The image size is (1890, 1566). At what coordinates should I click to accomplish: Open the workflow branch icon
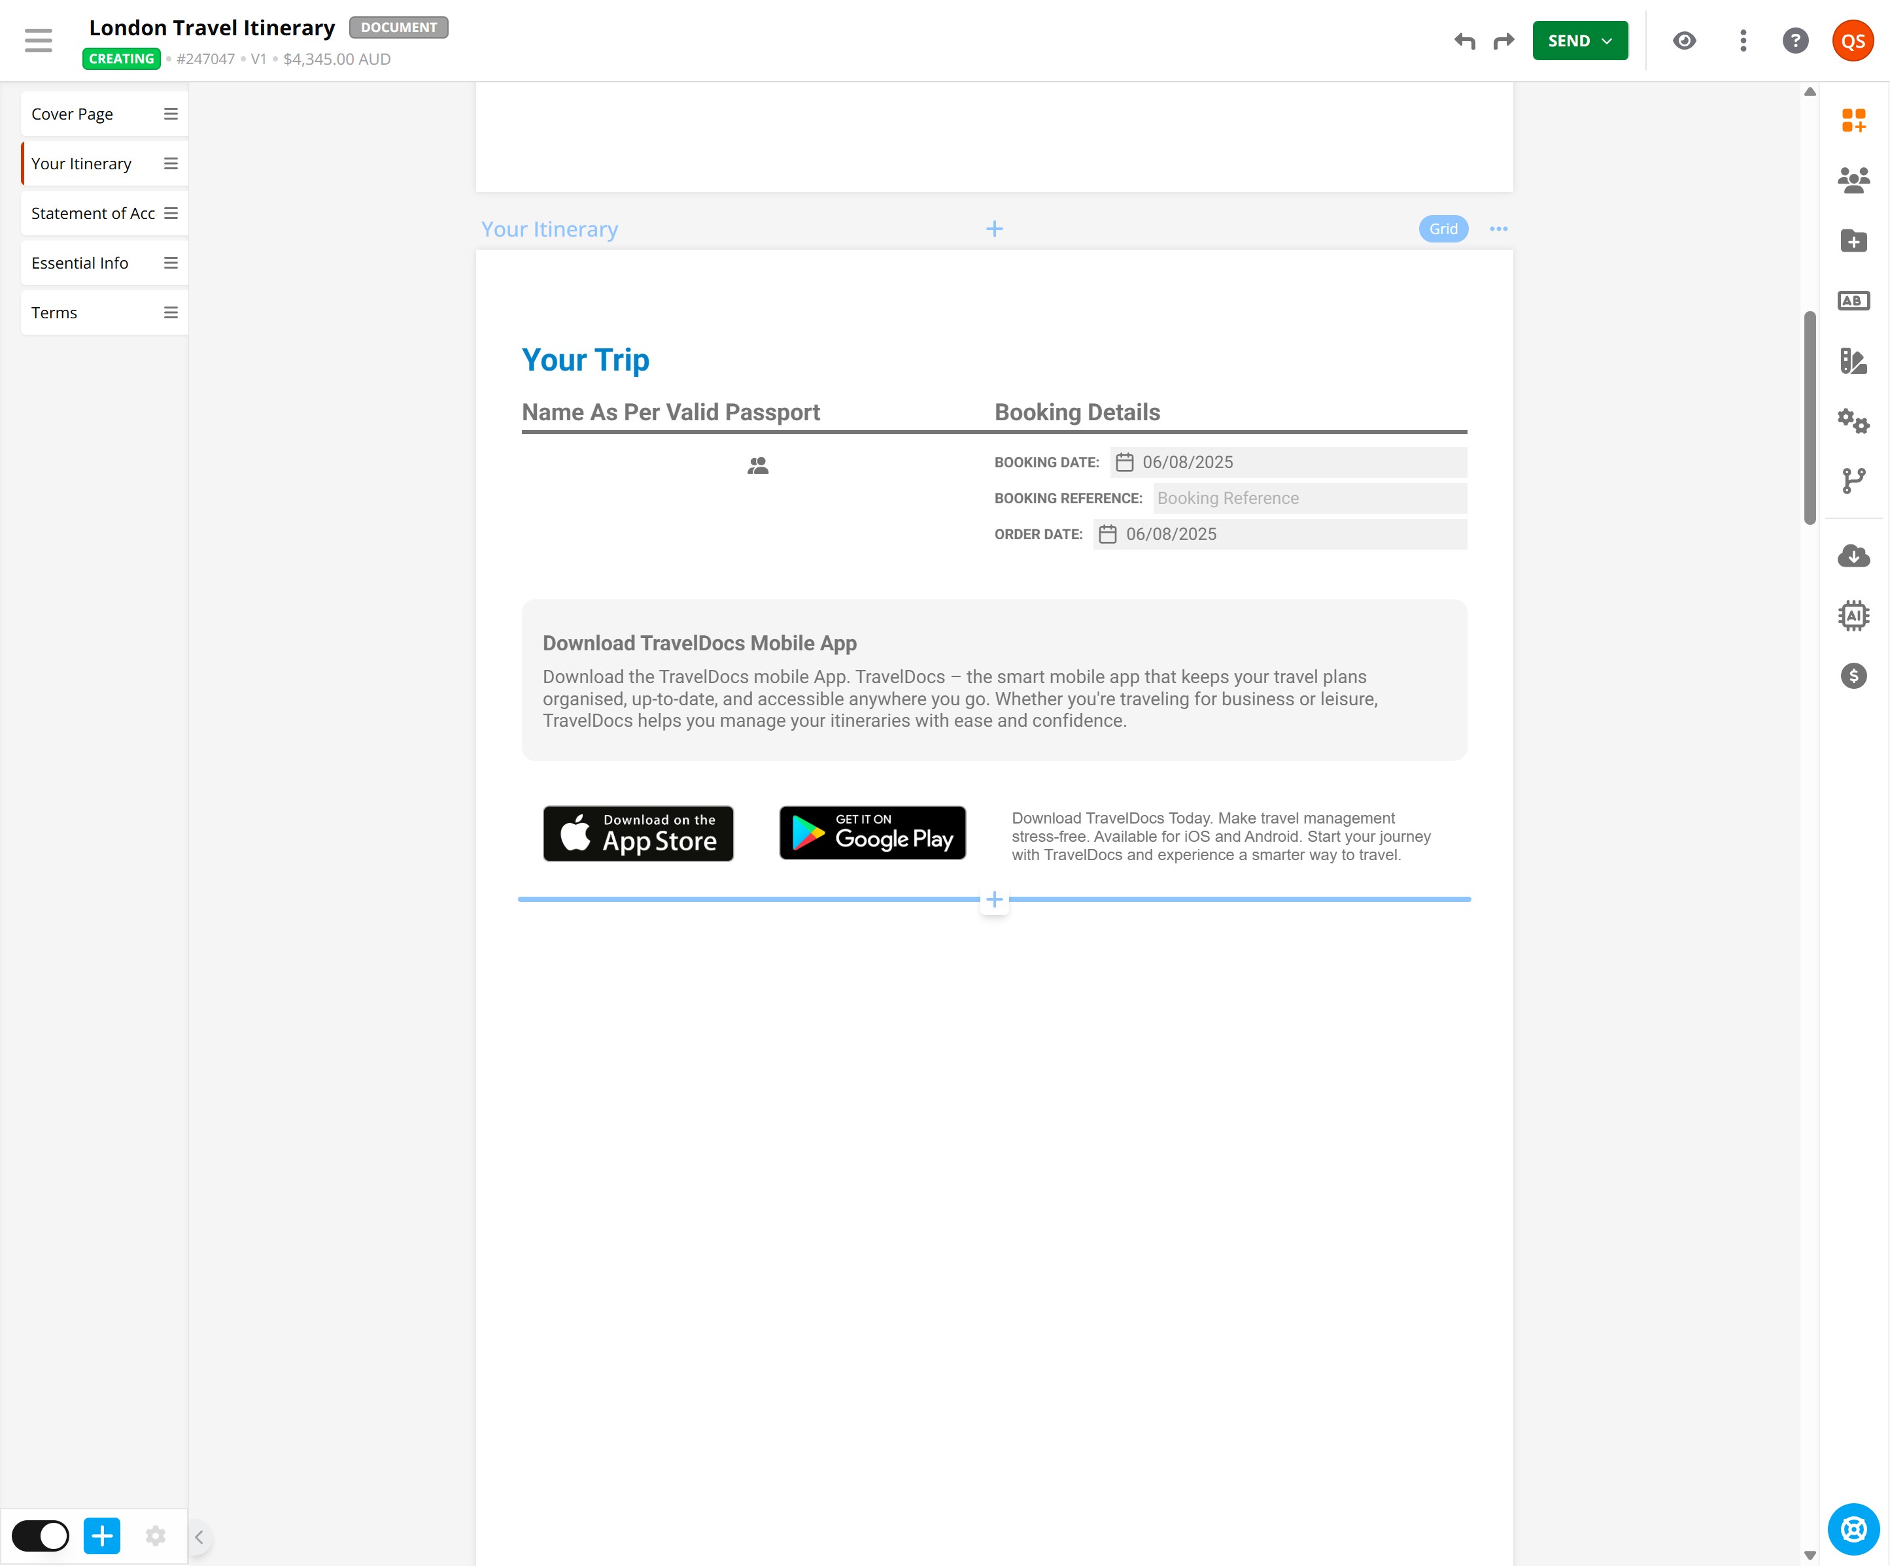click(x=1853, y=480)
